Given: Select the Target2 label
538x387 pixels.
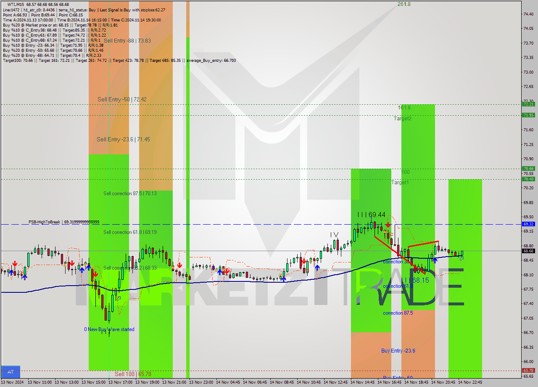Looking at the screenshot, I should click(403, 119).
